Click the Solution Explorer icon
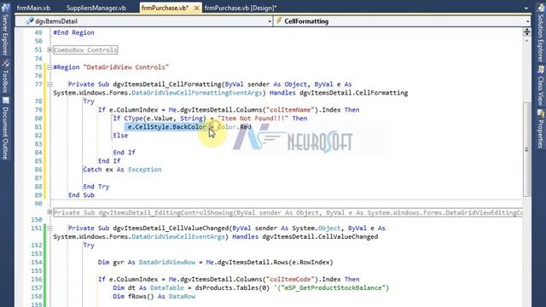 point(540,8)
